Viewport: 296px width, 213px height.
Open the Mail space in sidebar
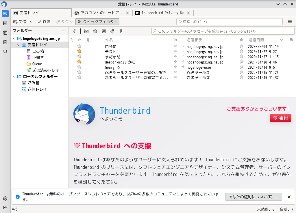coord(5,14)
